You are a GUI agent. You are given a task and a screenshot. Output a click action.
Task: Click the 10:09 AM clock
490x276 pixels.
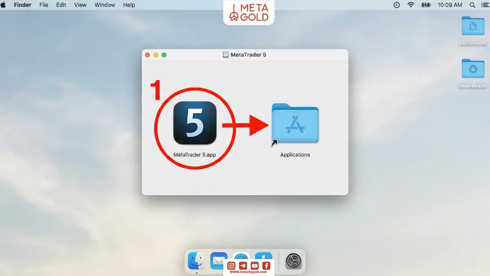(450, 5)
